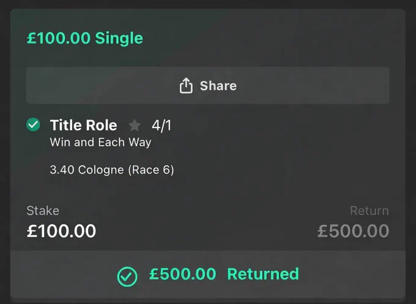
Task: Click the 4/1 odds value
Action: tap(162, 126)
